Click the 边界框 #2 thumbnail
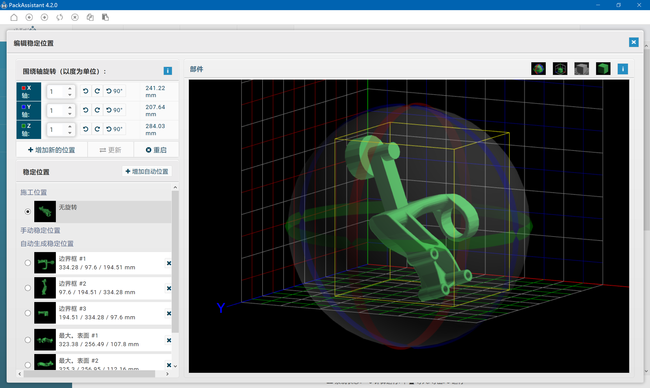This screenshot has width=650, height=388. tap(45, 288)
